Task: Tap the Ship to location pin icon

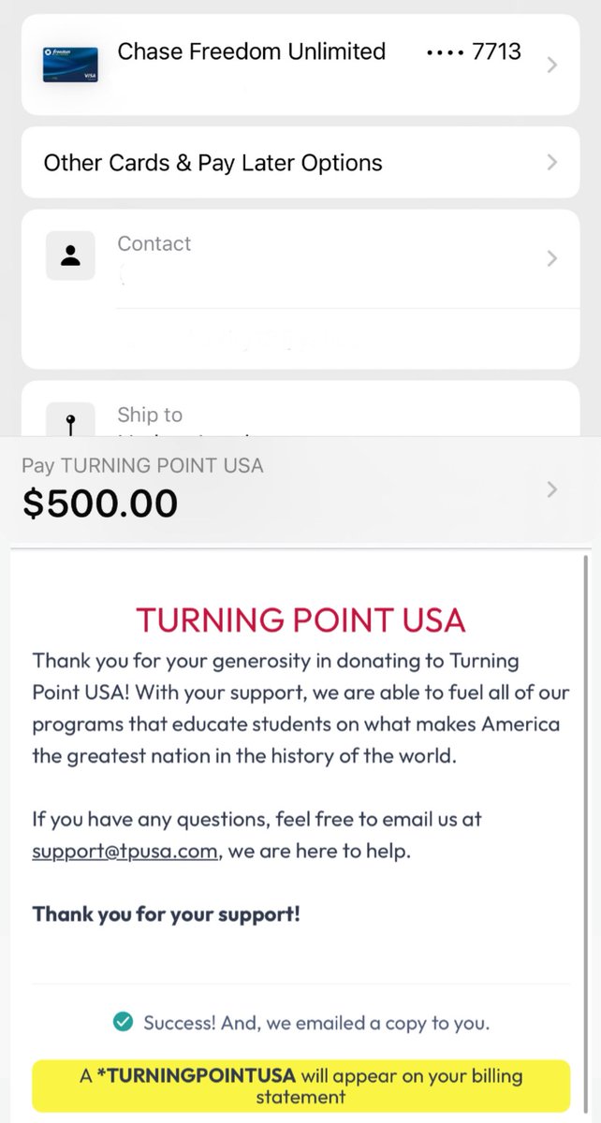Action: (70, 422)
